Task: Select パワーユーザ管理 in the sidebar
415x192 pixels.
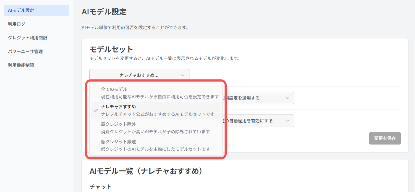Action: tap(25, 51)
